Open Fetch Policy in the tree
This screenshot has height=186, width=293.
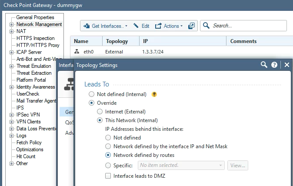29,143
